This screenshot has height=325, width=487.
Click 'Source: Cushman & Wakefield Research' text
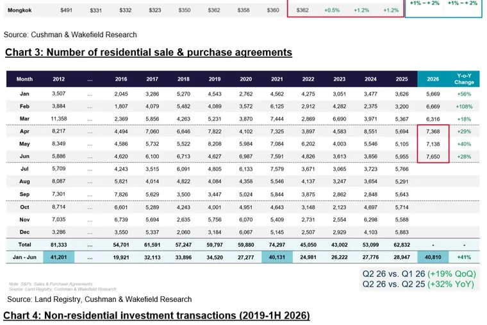(70, 35)
